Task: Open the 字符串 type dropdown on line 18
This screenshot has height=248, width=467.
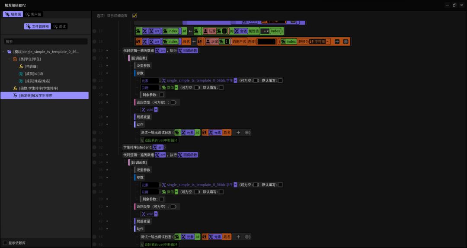Action: coord(328,41)
